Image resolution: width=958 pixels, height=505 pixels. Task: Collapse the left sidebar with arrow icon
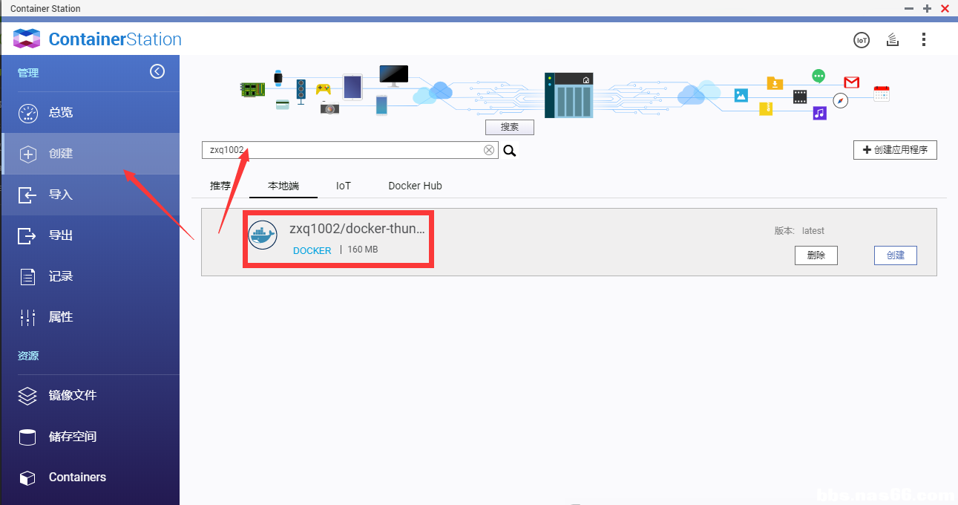tap(157, 71)
